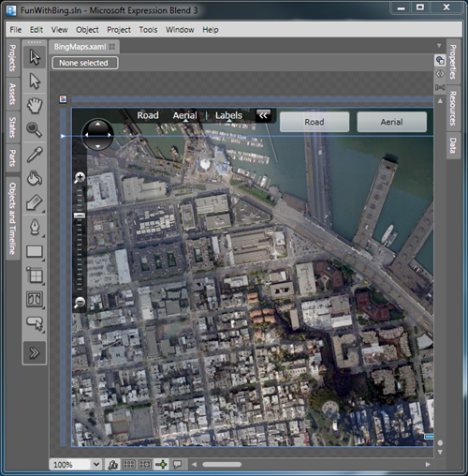Select the Gradient tool
This screenshot has width=468, height=476.
[x=35, y=202]
